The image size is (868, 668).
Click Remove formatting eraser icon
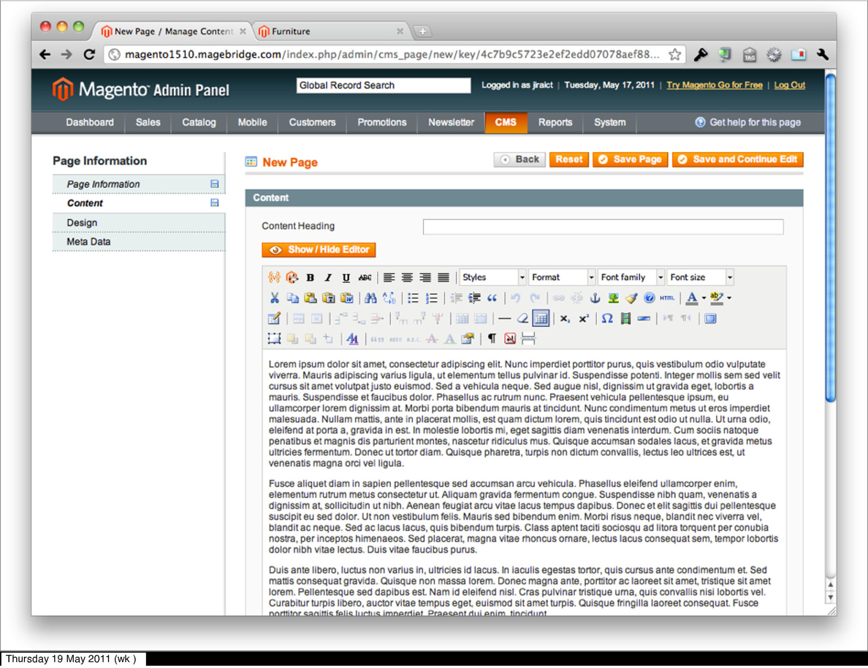522,318
